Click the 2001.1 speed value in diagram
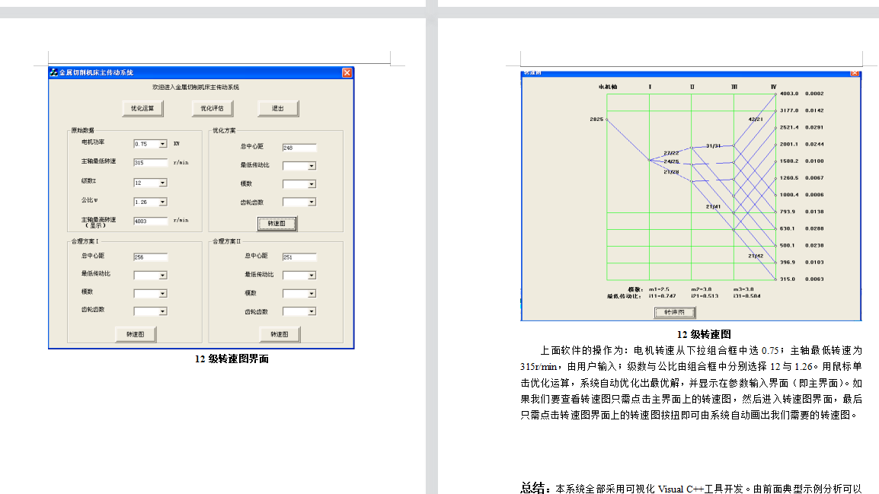The width and height of the screenshot is (879, 494). coord(789,145)
